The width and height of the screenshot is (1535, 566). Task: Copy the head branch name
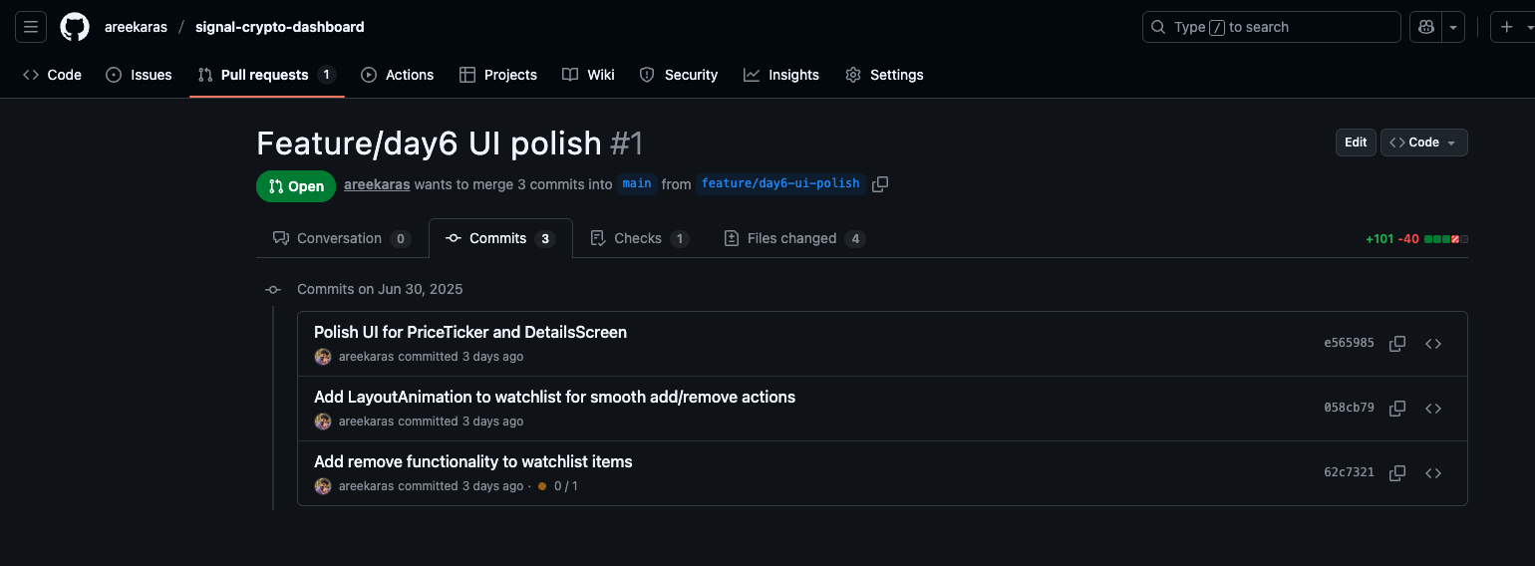coord(880,184)
